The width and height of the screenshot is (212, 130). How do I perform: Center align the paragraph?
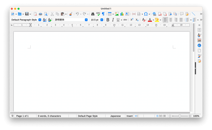click(171, 20)
